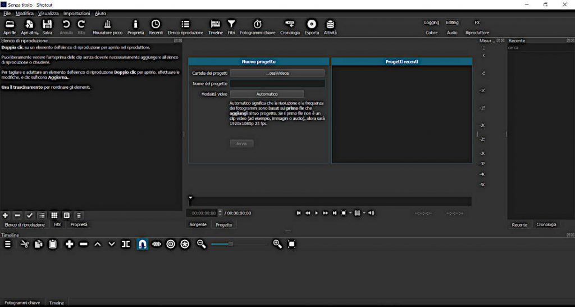Open Misuratore picco audio meter
Image resolution: width=575 pixels, height=307 pixels.
(107, 26)
